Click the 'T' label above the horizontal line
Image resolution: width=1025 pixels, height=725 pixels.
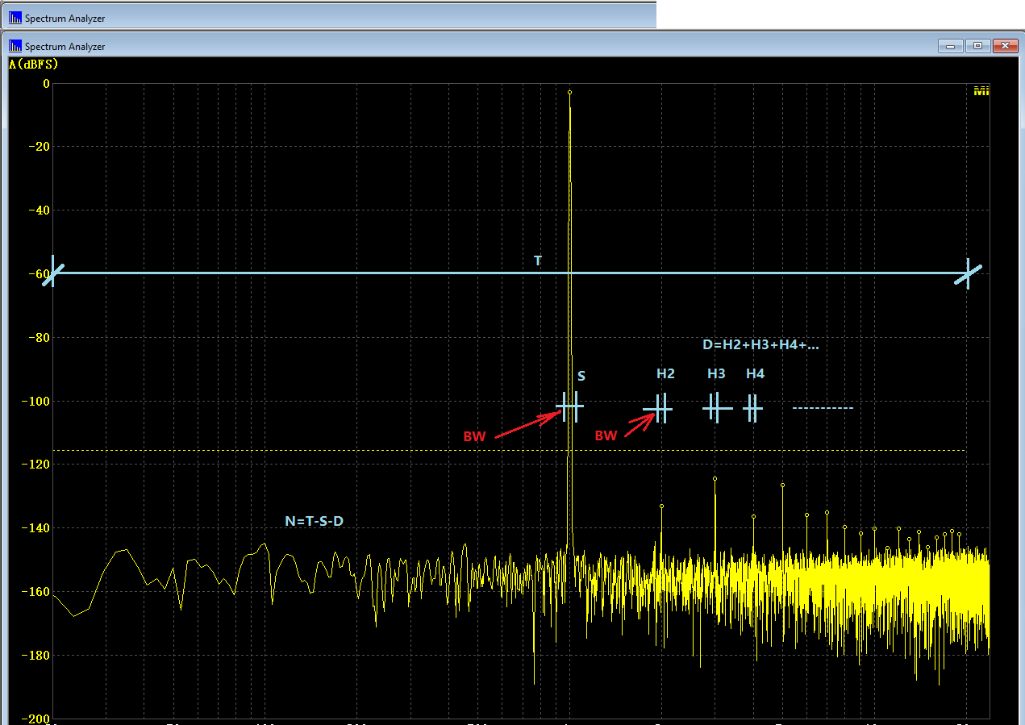click(538, 260)
